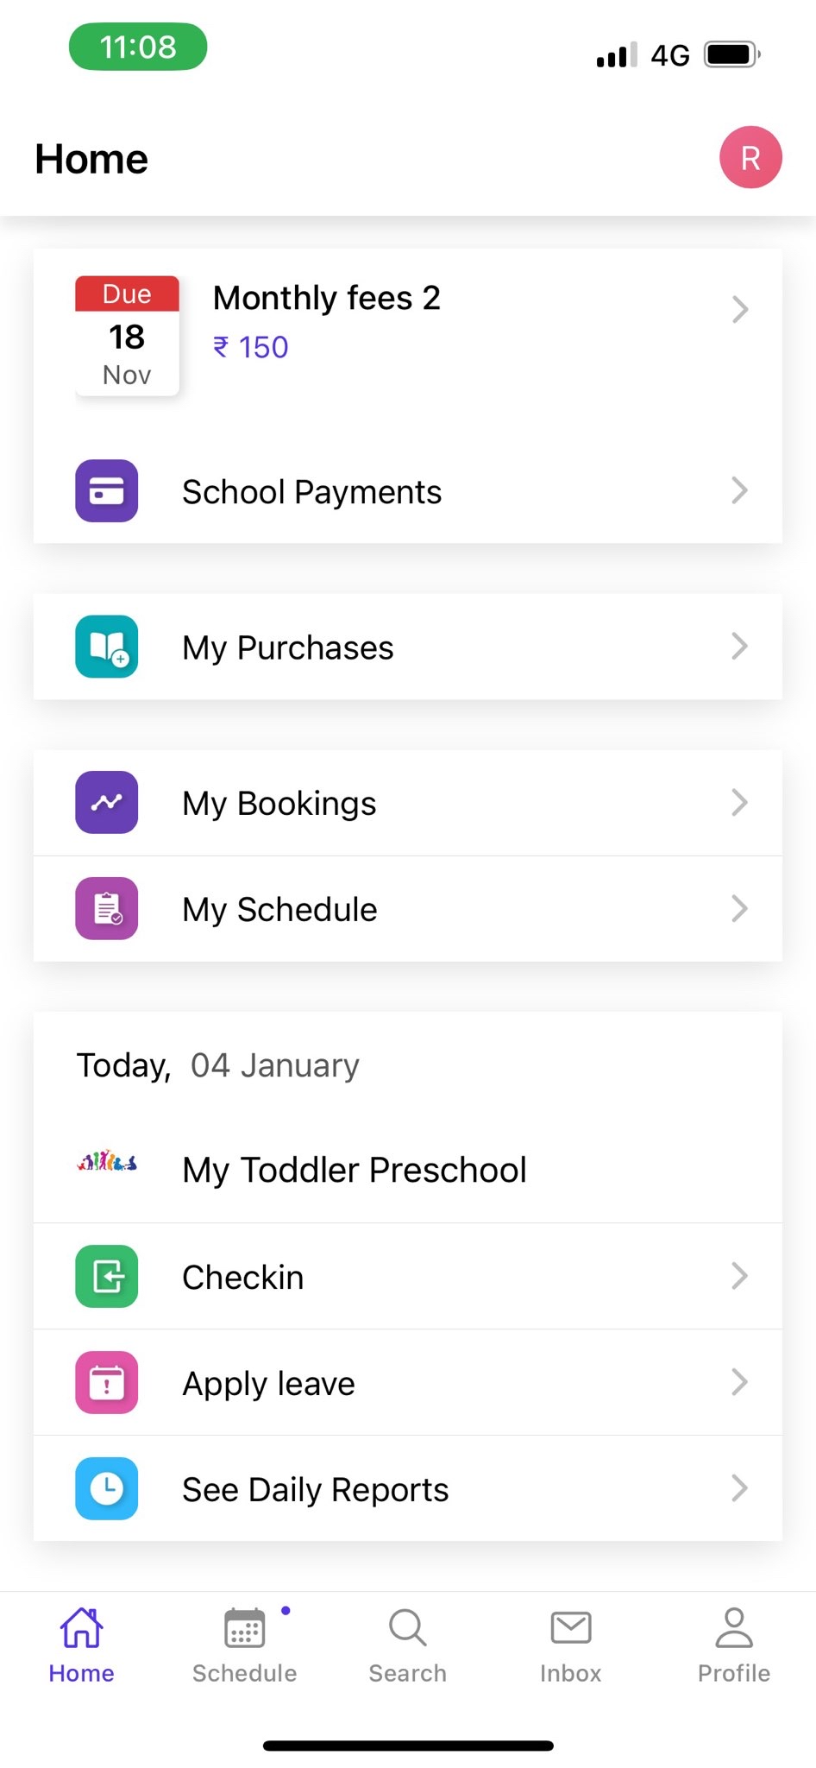The width and height of the screenshot is (816, 1768).
Task: Open the See Daily Reports link
Action: [x=316, y=1490]
